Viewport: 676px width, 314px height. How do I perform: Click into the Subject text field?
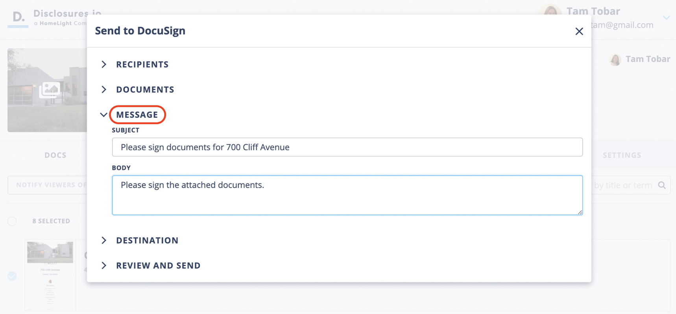pos(347,147)
